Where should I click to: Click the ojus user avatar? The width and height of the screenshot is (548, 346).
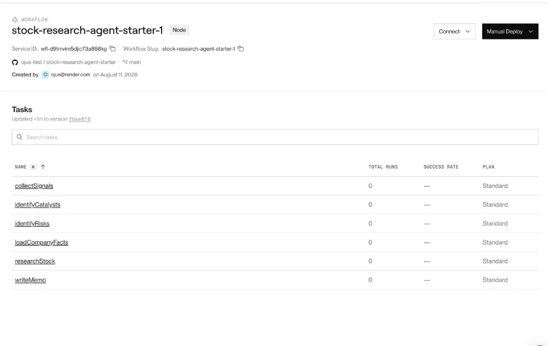pos(45,75)
